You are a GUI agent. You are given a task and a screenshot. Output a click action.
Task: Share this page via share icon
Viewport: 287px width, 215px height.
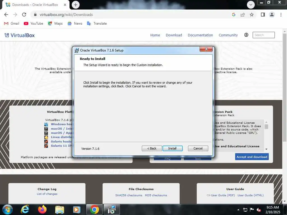(243, 15)
